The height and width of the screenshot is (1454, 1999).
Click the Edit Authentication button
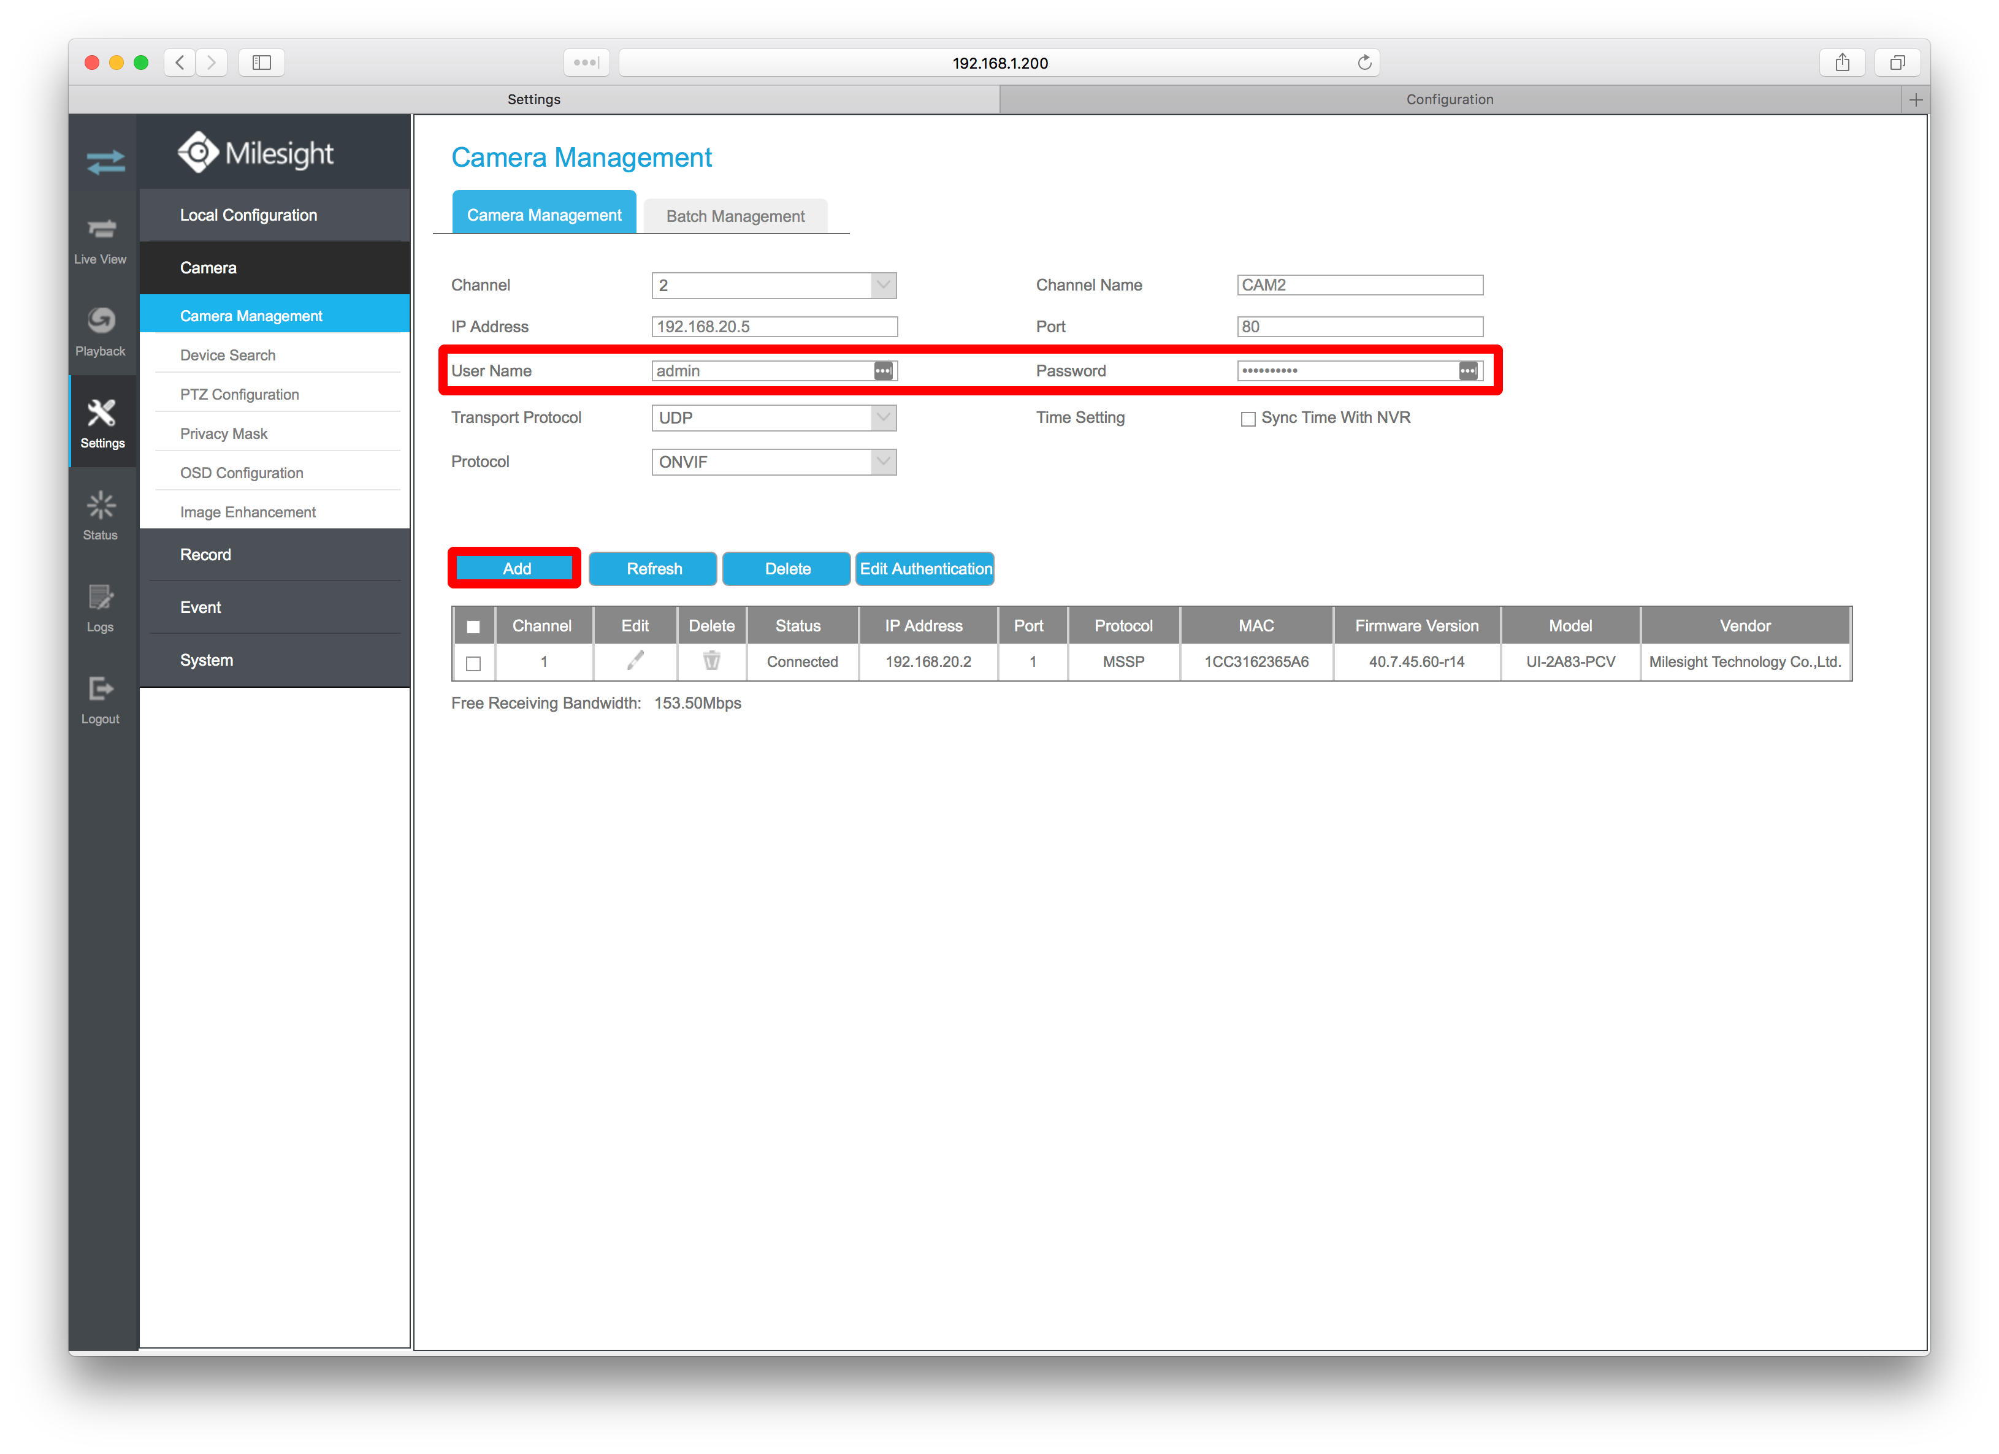coord(925,568)
